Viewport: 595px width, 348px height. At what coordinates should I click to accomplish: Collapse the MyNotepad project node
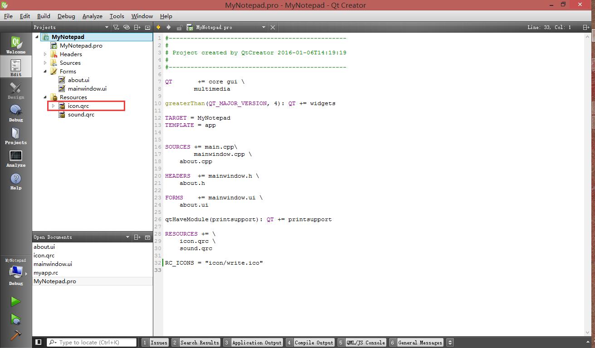(x=37, y=37)
